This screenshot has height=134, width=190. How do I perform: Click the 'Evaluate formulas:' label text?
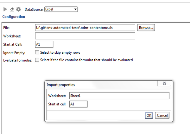pos(18,60)
